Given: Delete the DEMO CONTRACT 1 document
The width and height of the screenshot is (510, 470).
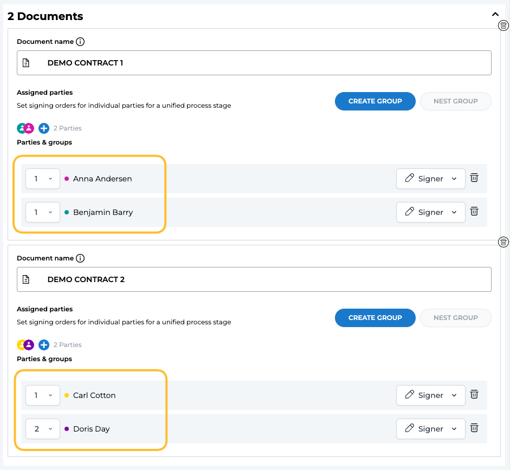Looking at the screenshot, I should click(503, 25).
